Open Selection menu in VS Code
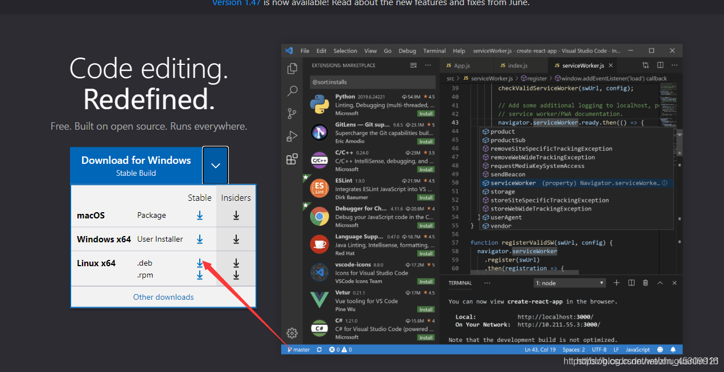Viewport: 724px width, 372px height. point(345,51)
